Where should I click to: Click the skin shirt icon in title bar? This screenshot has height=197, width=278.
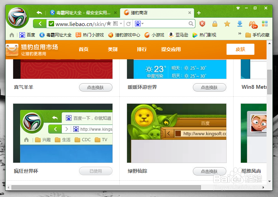pyautogui.click(x=238, y=8)
